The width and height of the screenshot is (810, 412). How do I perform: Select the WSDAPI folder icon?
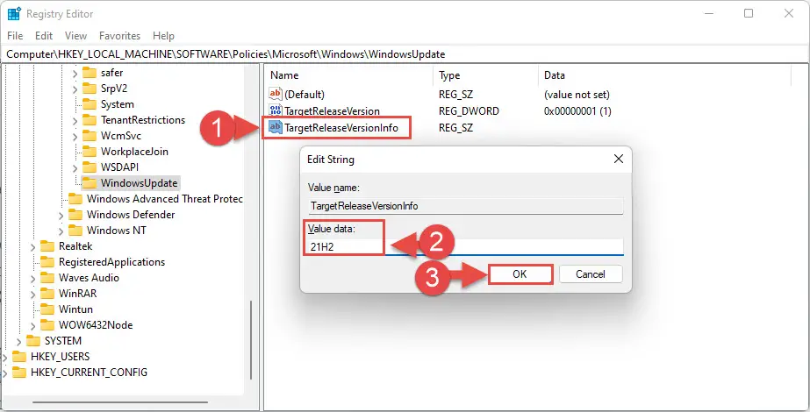90,167
